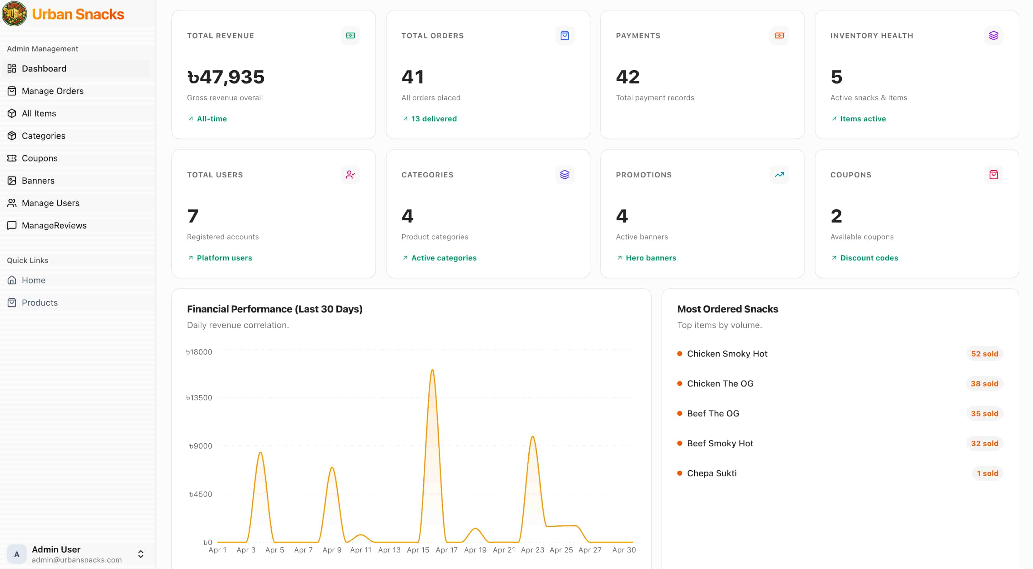Click the Total Revenue banknote icon
Image resolution: width=1033 pixels, height=569 pixels.
tap(350, 36)
